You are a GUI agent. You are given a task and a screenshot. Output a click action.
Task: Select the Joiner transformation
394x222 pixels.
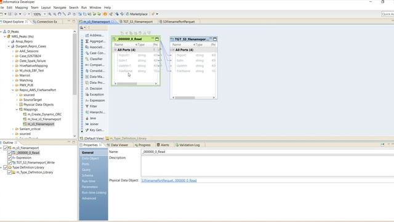click(x=92, y=124)
